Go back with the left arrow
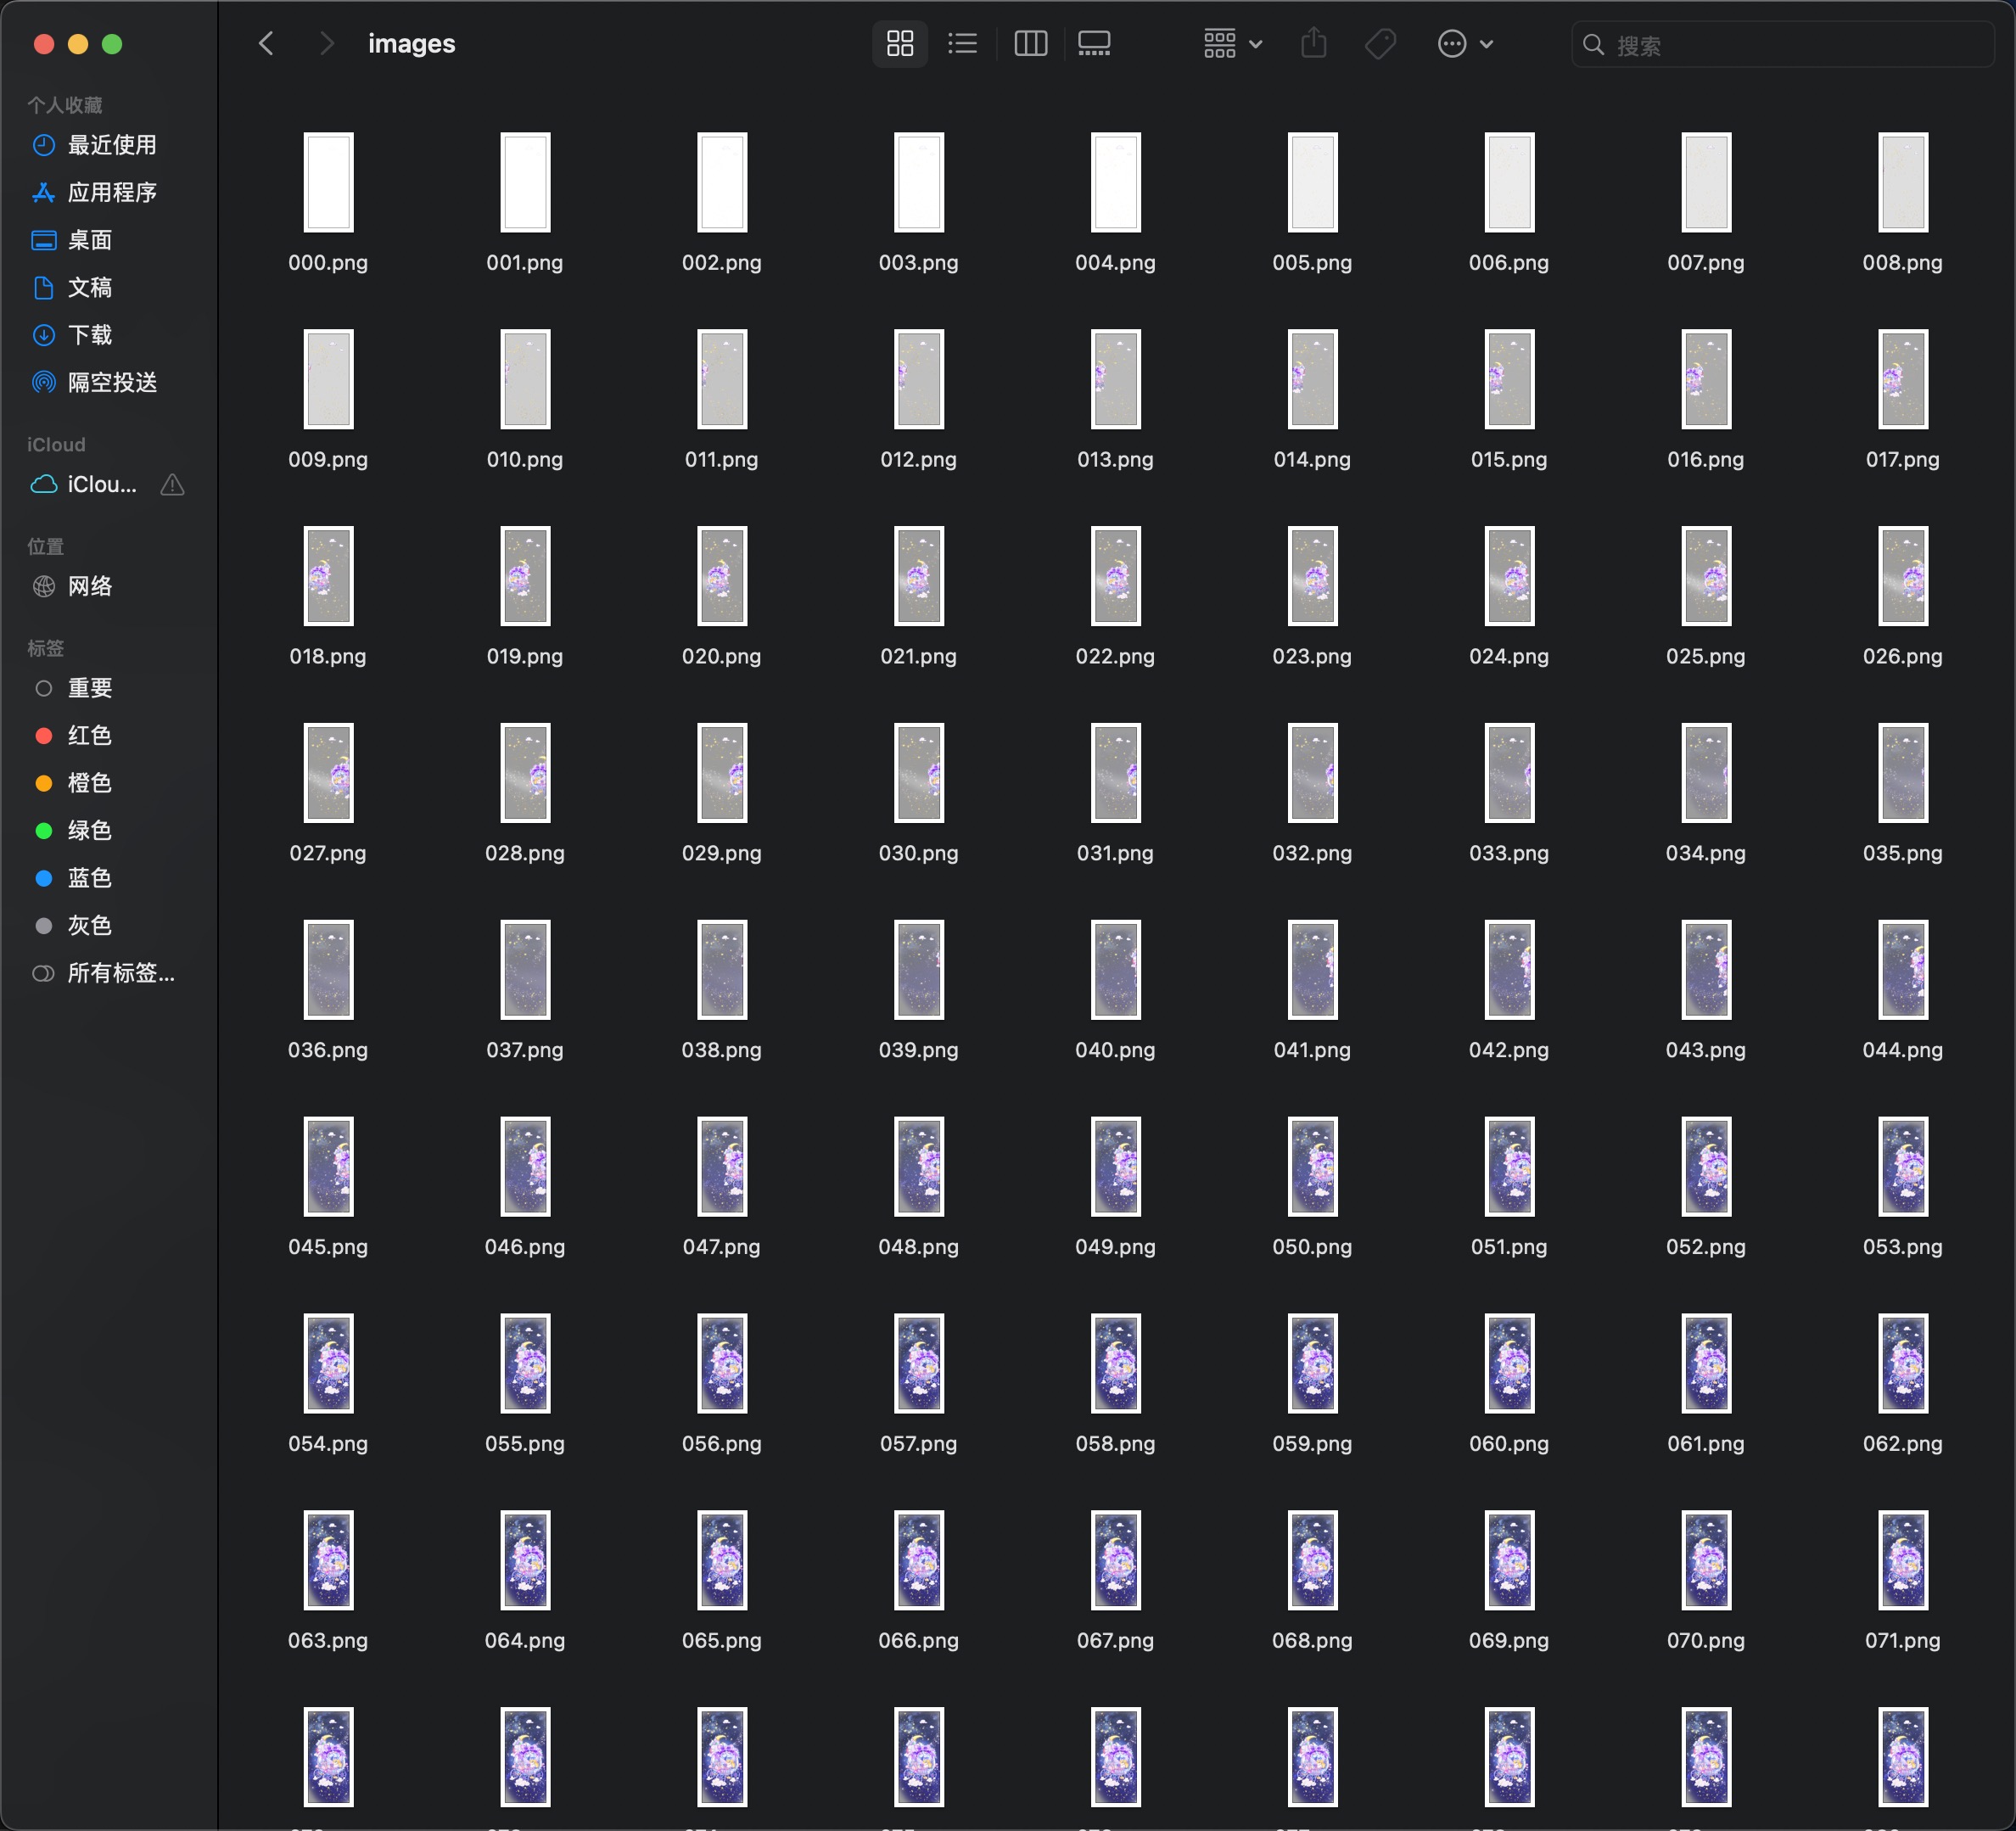 tap(266, 44)
